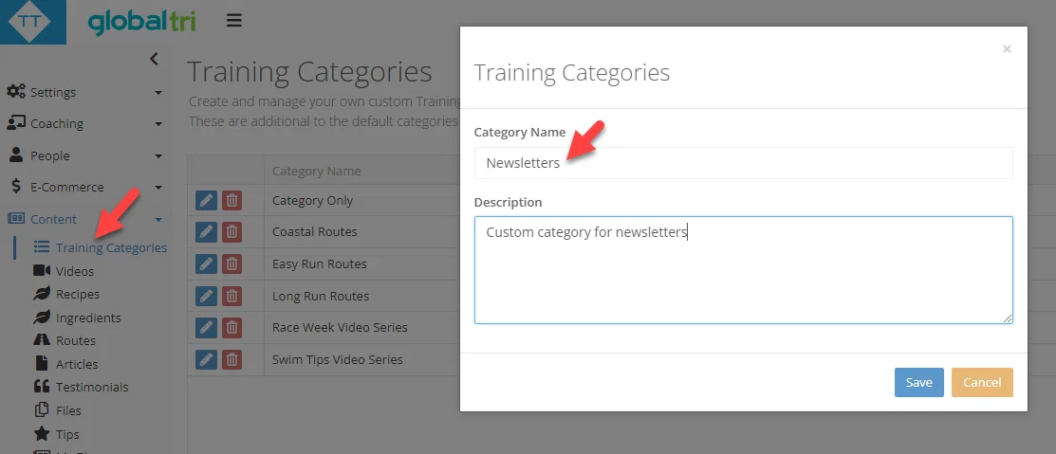Click into the Description text area

[744, 270]
